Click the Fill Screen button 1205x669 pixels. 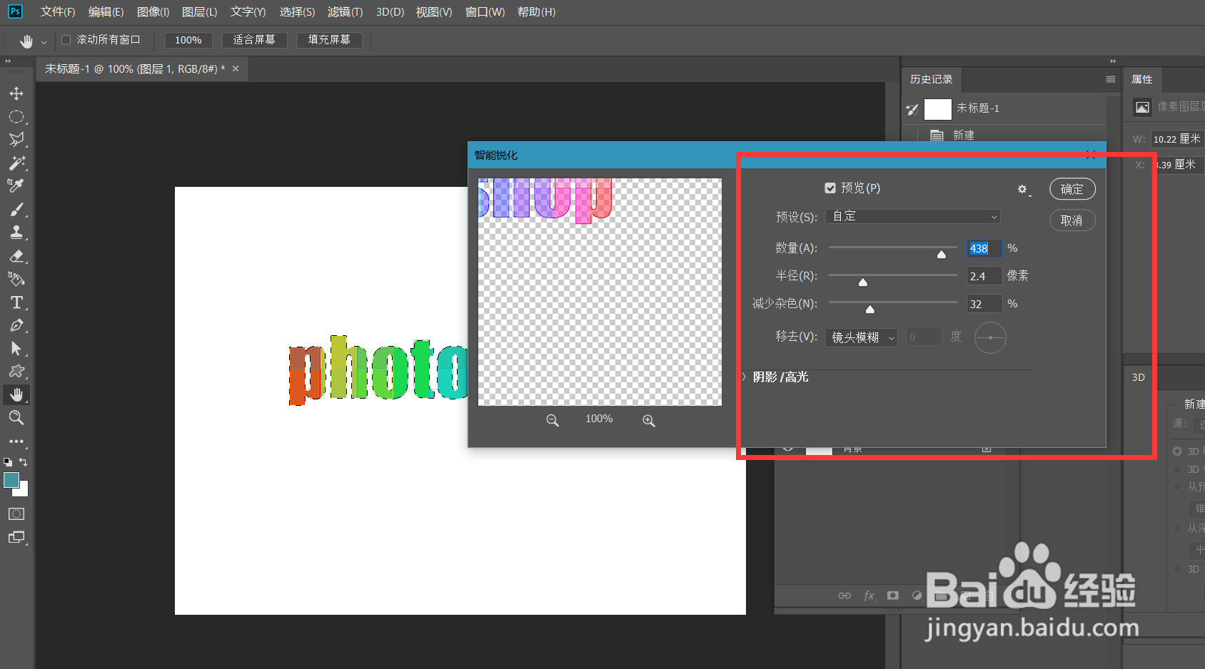pos(329,40)
